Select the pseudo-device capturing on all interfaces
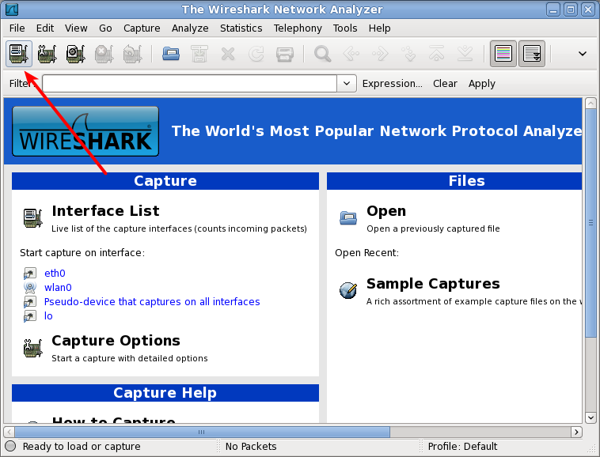The width and height of the screenshot is (600, 457). pyautogui.click(x=152, y=301)
